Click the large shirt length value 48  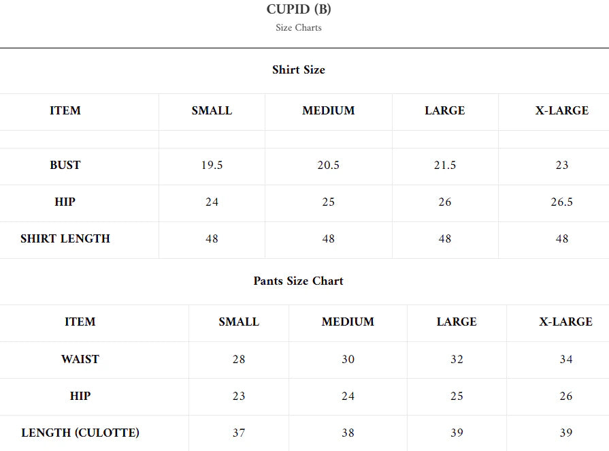pos(445,238)
